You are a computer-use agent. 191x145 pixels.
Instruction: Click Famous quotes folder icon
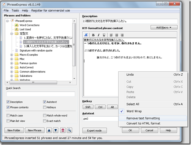pos(17,63)
